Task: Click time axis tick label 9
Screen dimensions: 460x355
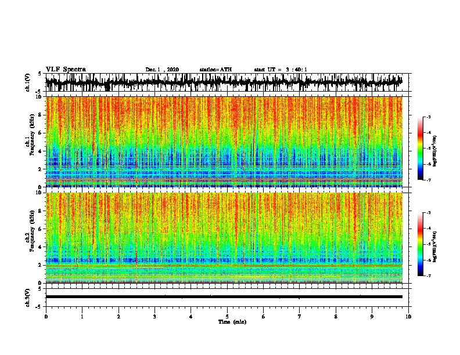Action: (x=372, y=317)
